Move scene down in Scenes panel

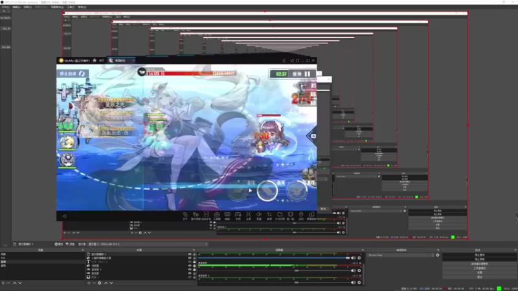(x=20, y=283)
